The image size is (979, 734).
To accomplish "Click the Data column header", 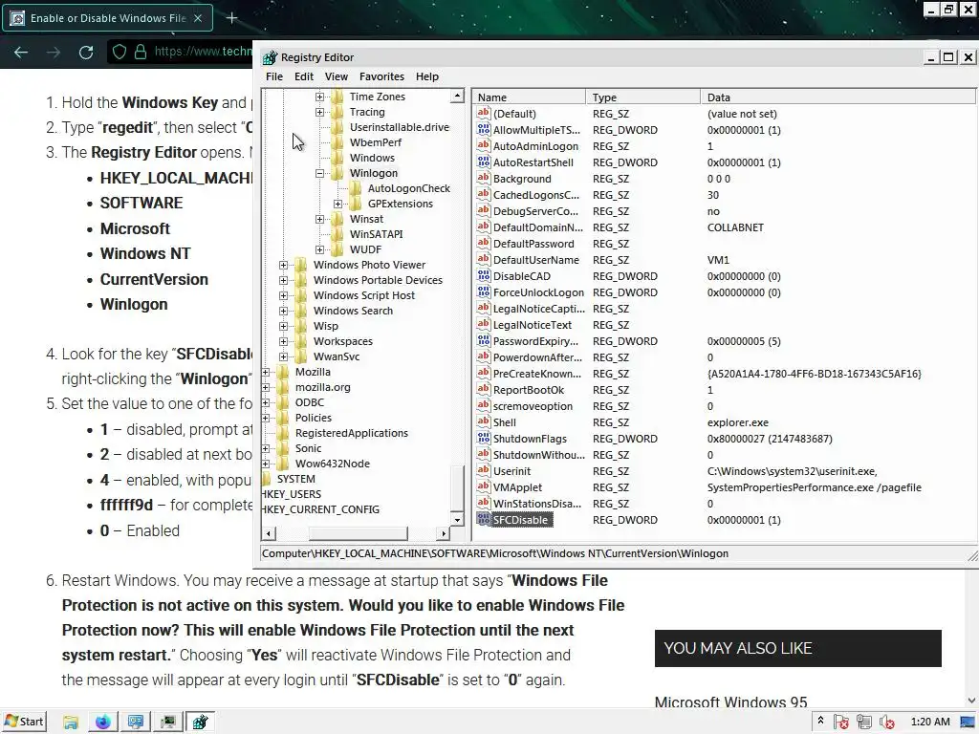I will (838, 97).
